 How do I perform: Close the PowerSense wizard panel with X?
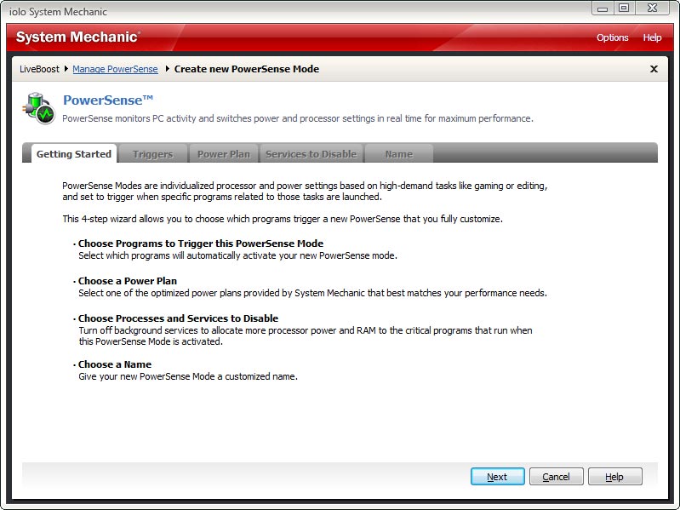[x=654, y=69]
